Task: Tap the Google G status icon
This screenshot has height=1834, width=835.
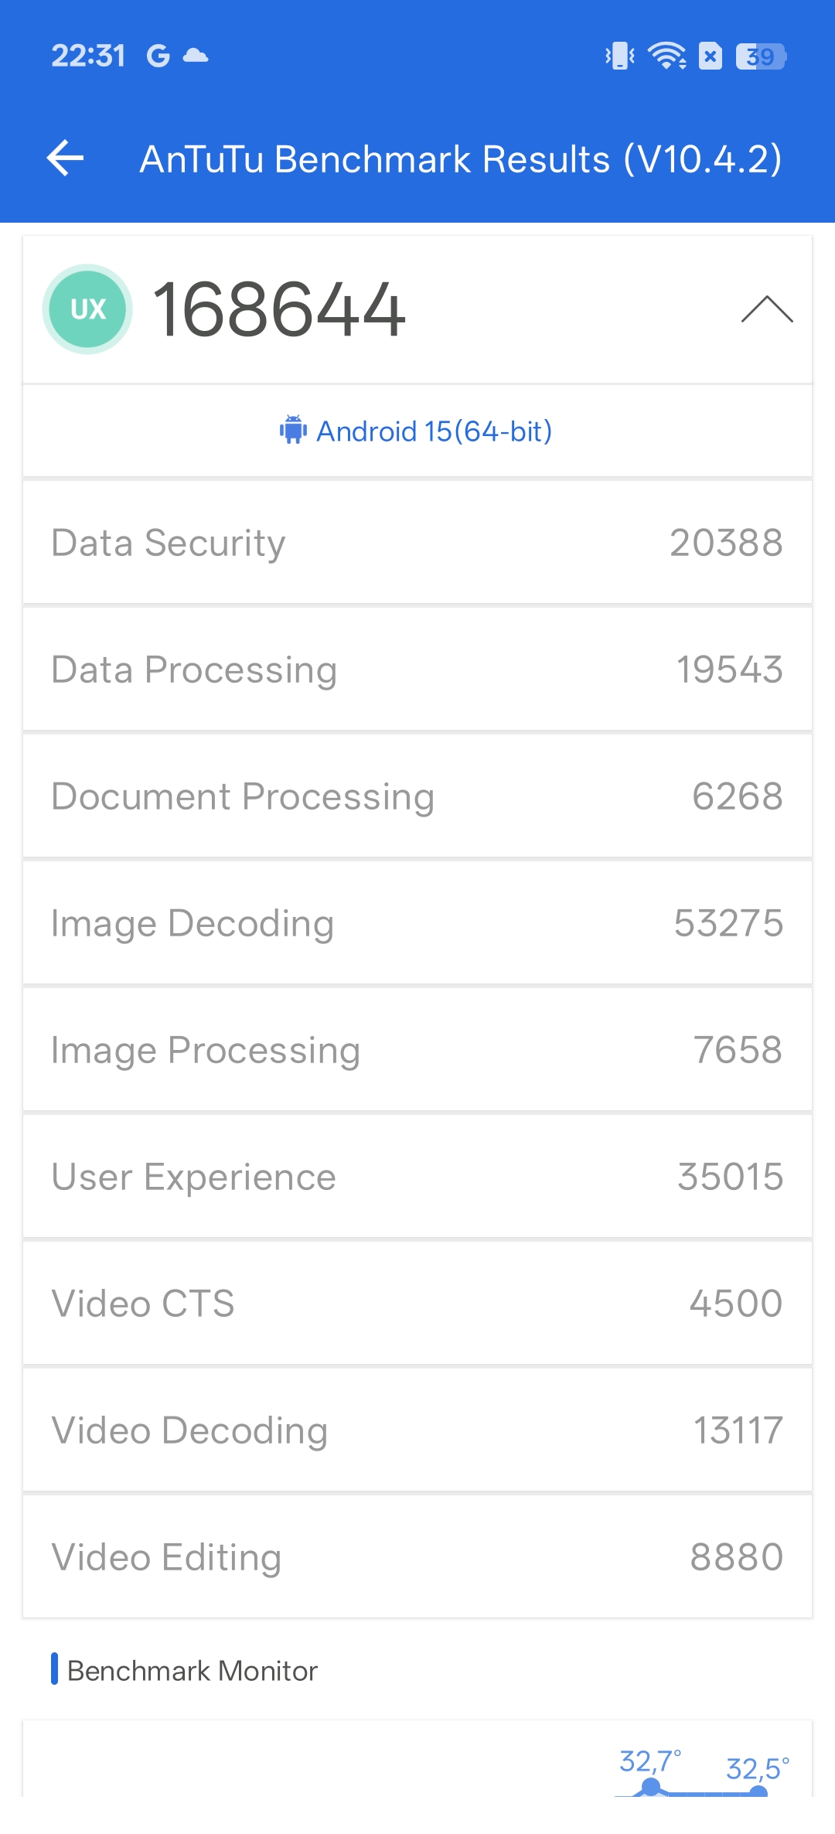Action: [158, 56]
